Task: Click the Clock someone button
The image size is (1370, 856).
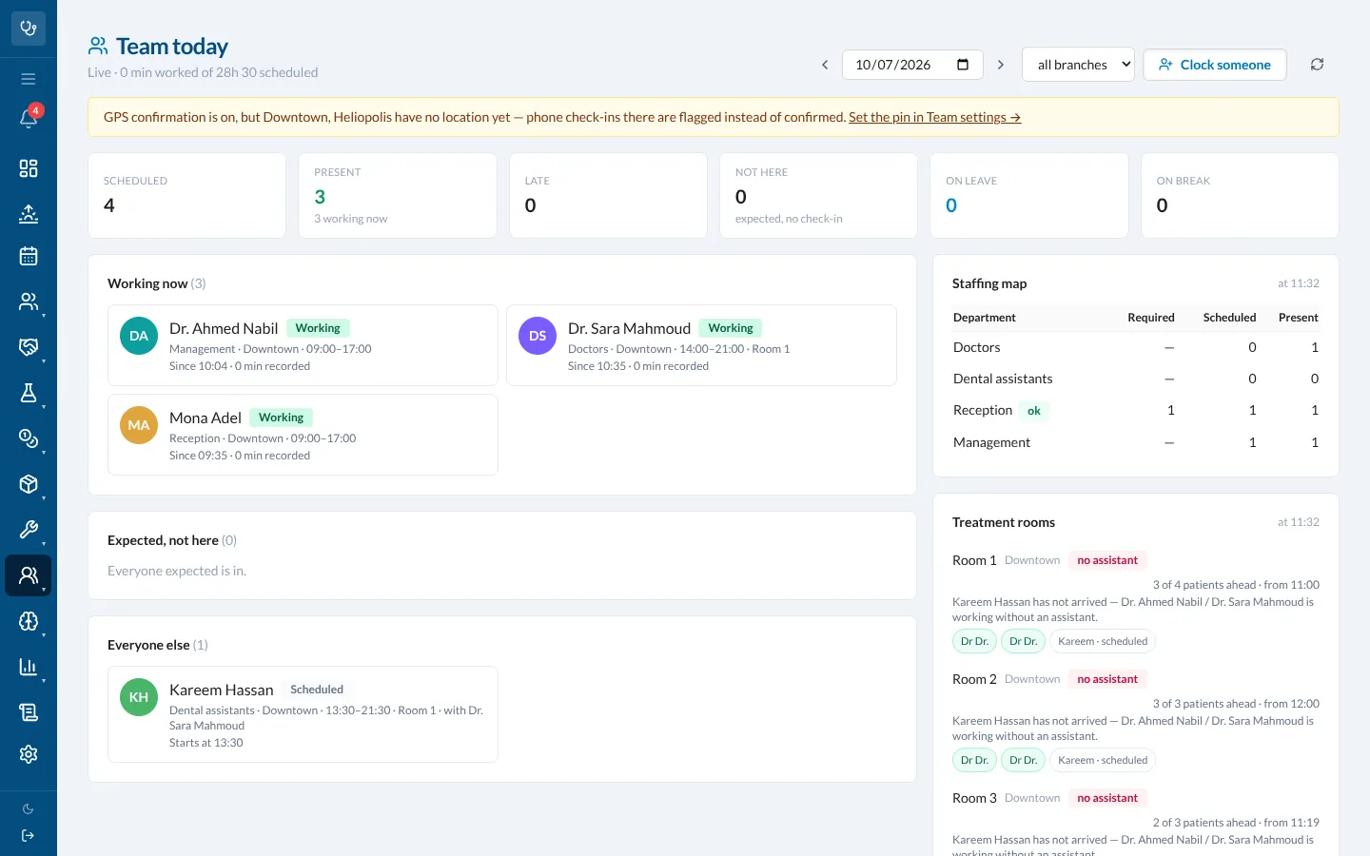Action: 1215,65
